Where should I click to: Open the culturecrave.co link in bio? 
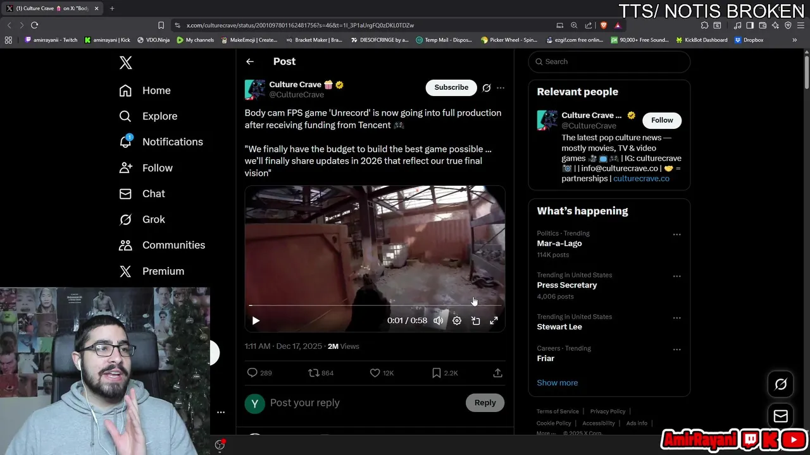641,178
